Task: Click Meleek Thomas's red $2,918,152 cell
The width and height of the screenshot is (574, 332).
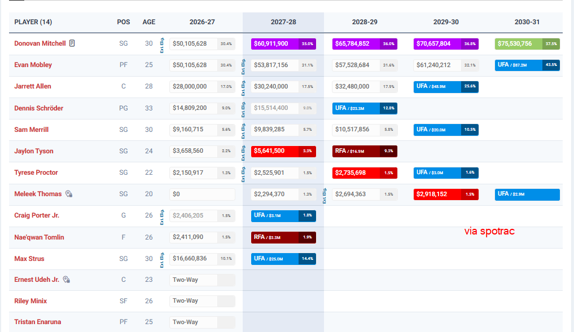Action: (x=446, y=194)
